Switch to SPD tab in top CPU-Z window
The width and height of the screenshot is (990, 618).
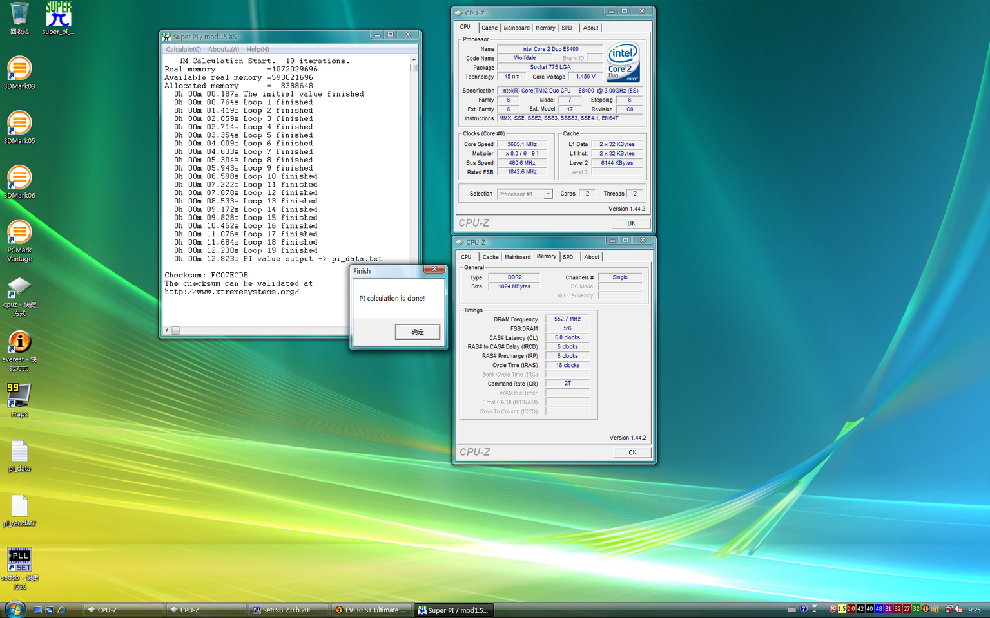(567, 28)
